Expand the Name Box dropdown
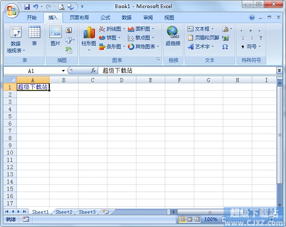This screenshot has height=227, width=286. 63,71
